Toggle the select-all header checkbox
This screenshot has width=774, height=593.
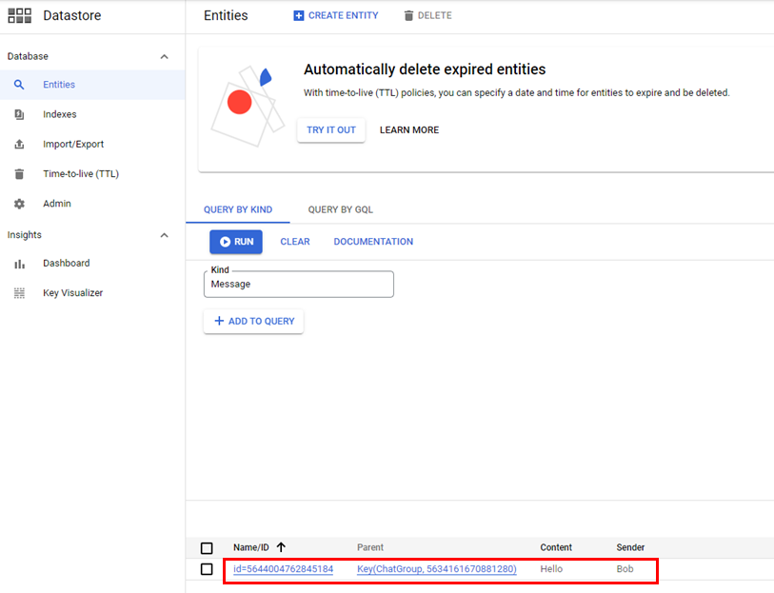[x=207, y=547]
